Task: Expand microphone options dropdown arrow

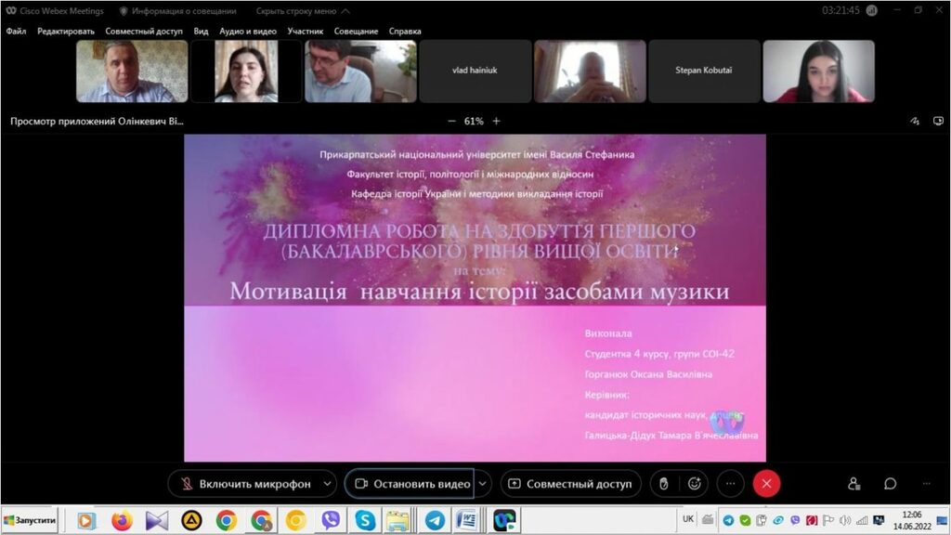Action: pos(326,484)
